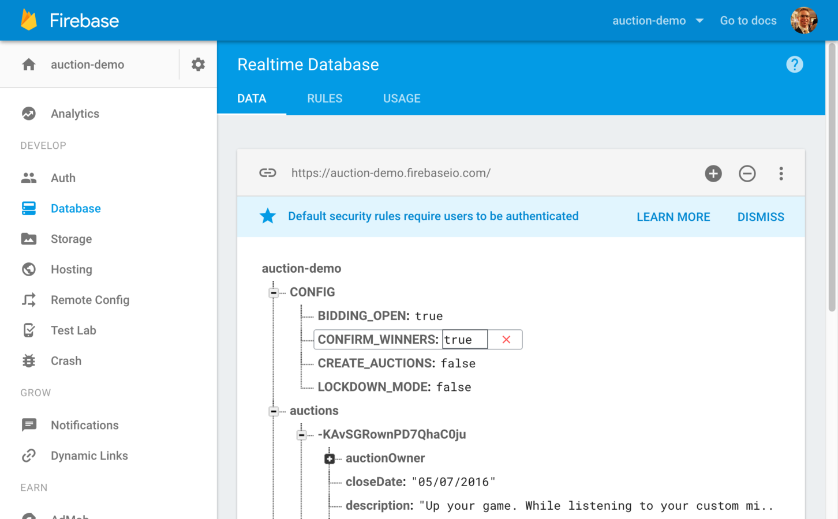This screenshot has height=519, width=838.
Task: Click the description value text
Action: pos(596,506)
